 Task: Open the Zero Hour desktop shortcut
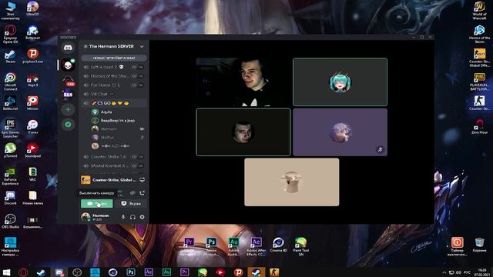pyautogui.click(x=479, y=126)
